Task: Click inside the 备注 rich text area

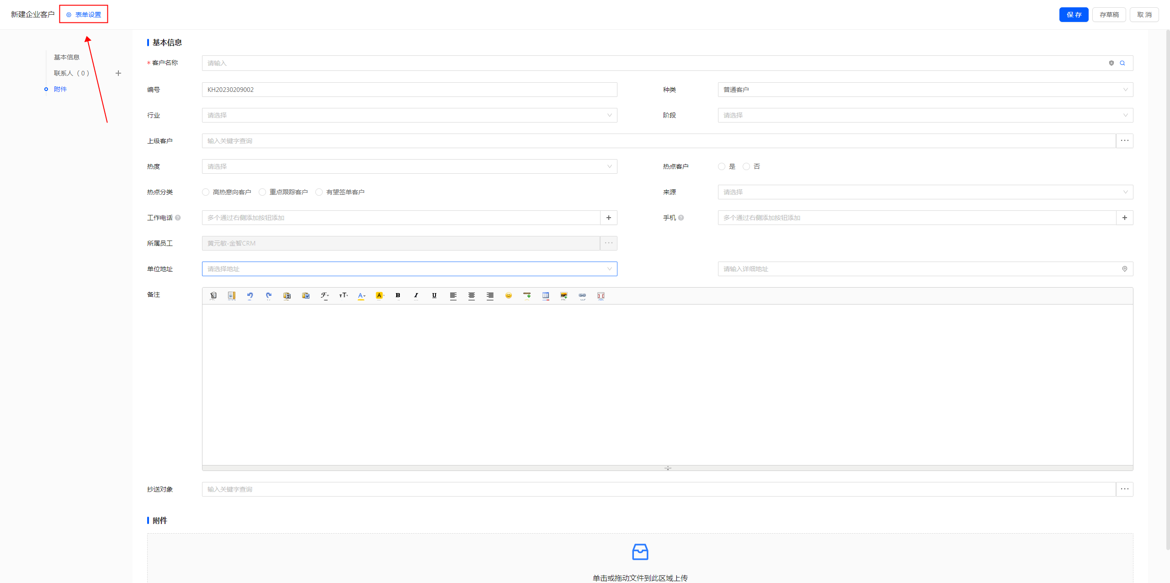Action: point(668,385)
